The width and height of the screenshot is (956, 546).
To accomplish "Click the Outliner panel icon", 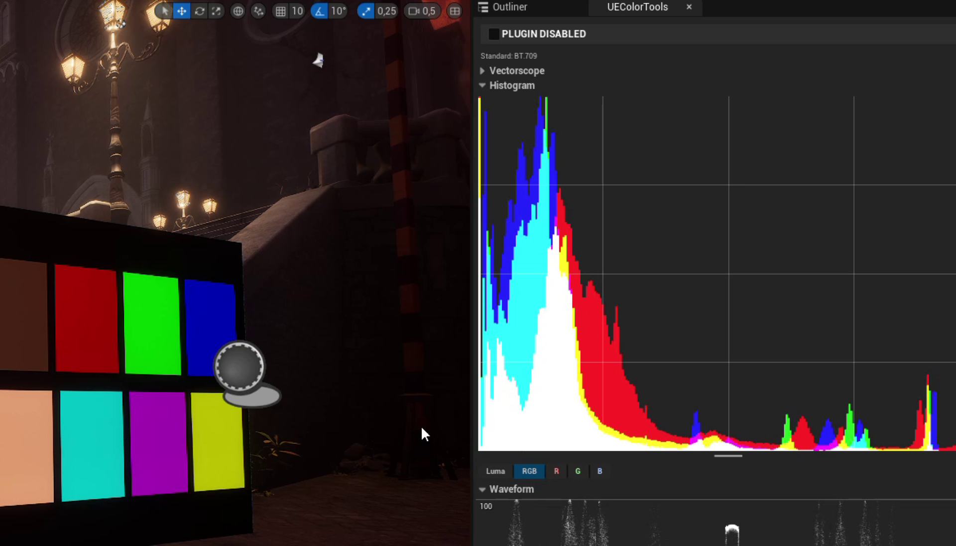I will click(483, 7).
